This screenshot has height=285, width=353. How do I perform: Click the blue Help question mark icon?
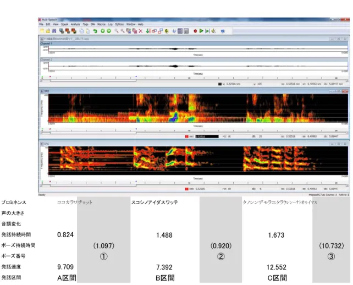tap(223, 31)
